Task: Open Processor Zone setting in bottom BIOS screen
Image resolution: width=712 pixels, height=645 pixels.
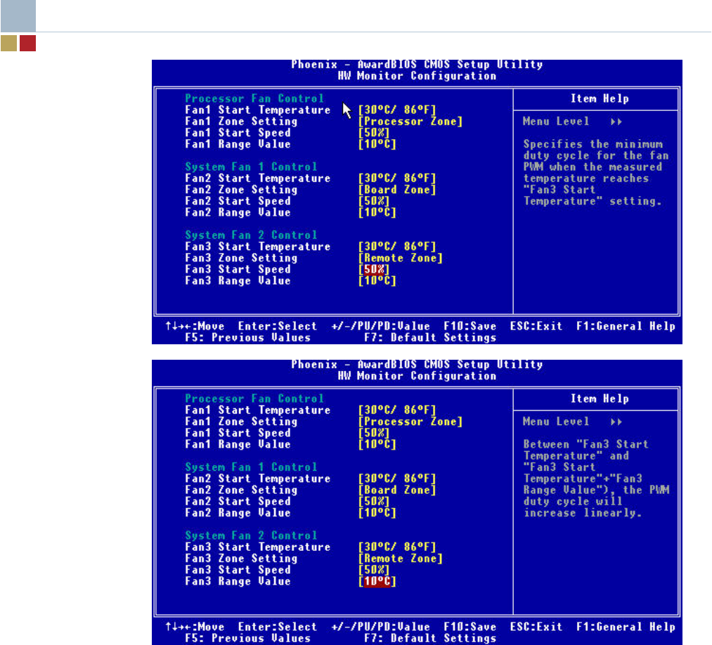Action: [410, 422]
